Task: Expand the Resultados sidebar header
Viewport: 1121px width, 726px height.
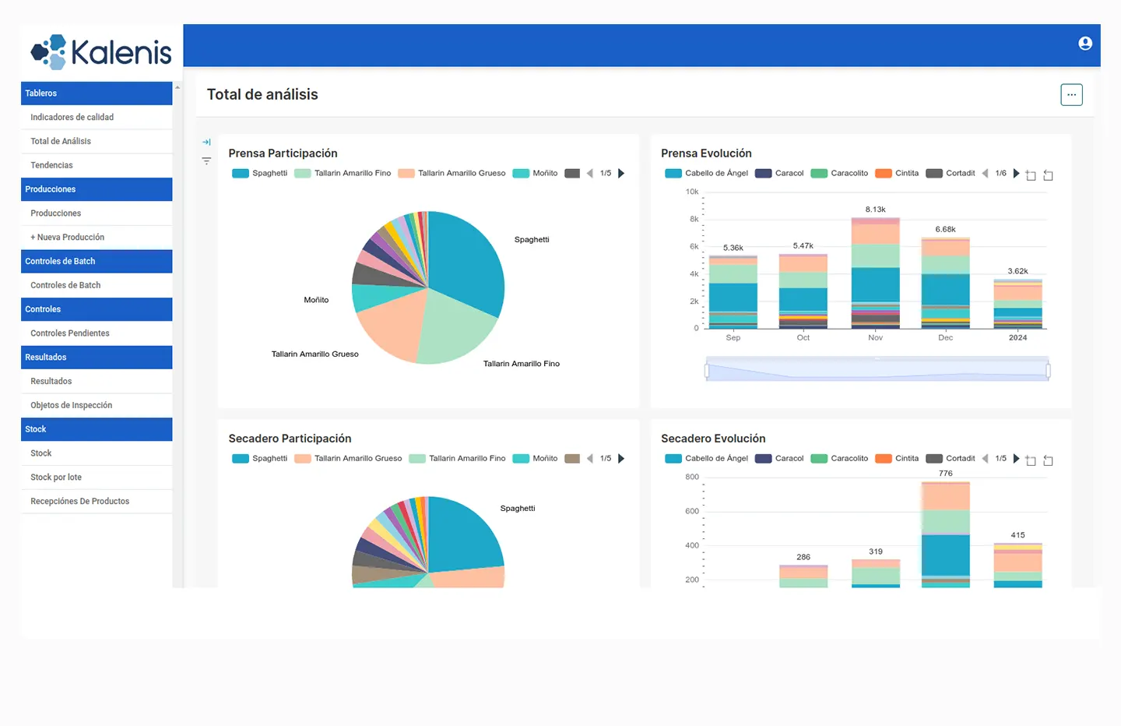Action: click(97, 358)
